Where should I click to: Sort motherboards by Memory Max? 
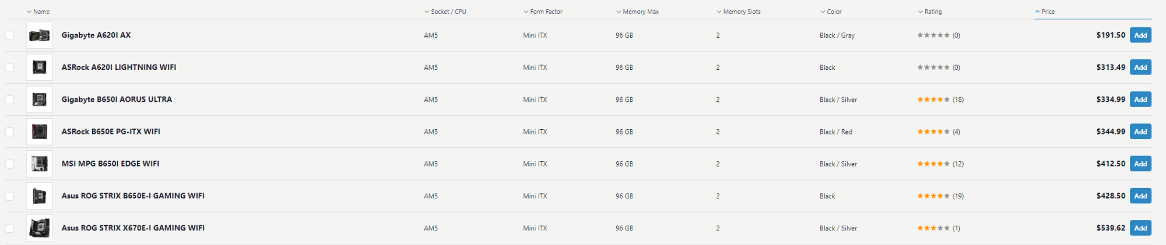(x=640, y=12)
